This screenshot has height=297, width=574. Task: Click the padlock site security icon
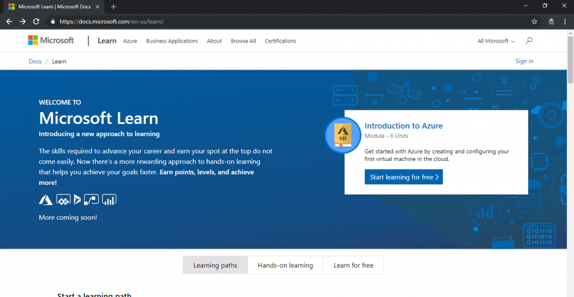pyautogui.click(x=53, y=22)
